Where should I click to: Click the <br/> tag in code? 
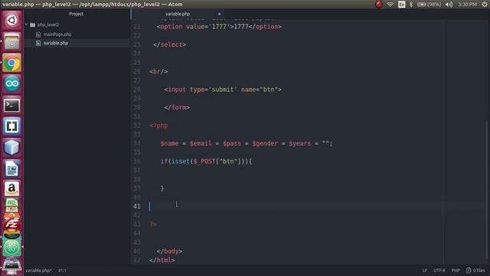tap(158, 71)
